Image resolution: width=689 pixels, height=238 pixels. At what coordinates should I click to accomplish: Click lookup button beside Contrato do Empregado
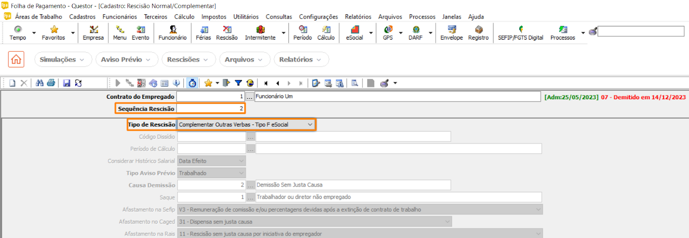[250, 97]
